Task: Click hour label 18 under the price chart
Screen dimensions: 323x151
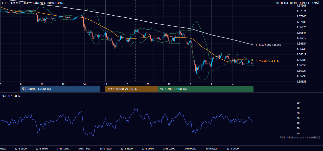Action: pos(127,84)
